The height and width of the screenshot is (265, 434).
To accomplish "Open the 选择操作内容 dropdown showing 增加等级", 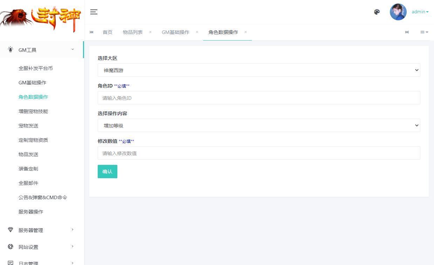I will click(259, 125).
